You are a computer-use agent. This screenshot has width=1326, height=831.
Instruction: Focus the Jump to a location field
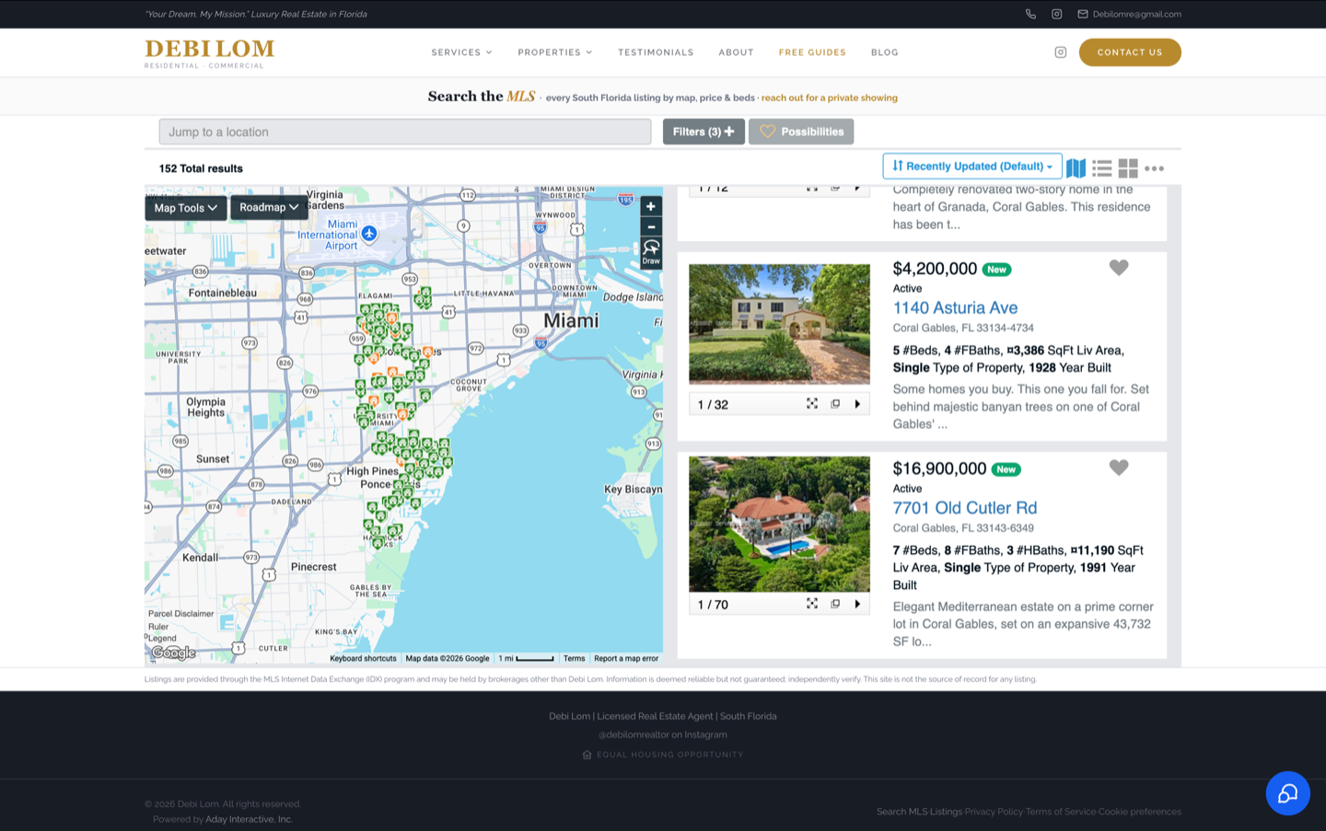[x=405, y=132]
